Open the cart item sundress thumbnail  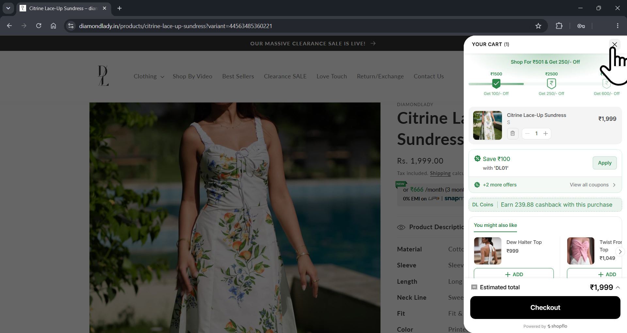[487, 125]
